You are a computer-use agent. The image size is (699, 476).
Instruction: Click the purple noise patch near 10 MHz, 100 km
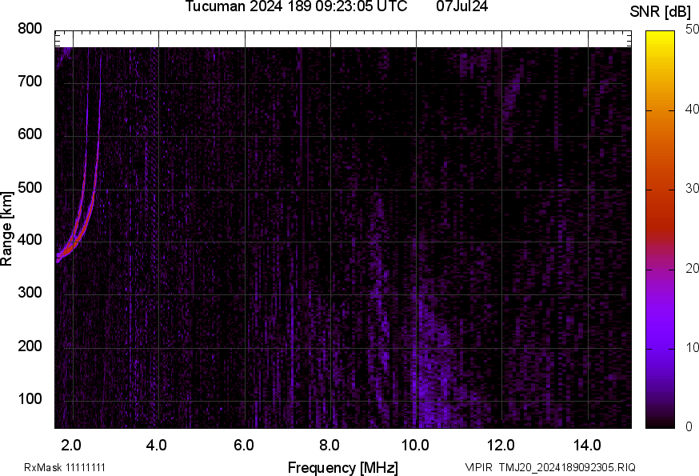coord(430,393)
